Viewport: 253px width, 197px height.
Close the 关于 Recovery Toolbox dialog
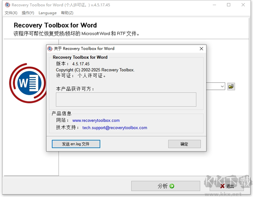click(x=201, y=49)
